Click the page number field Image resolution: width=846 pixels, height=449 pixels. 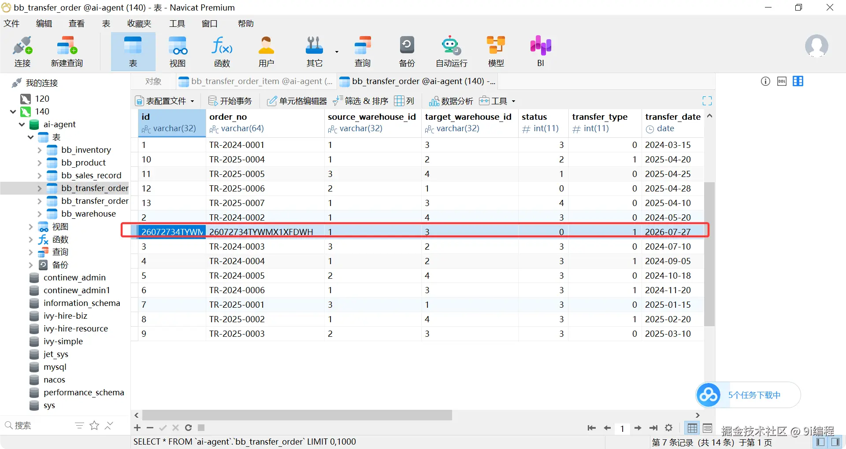[x=622, y=428]
